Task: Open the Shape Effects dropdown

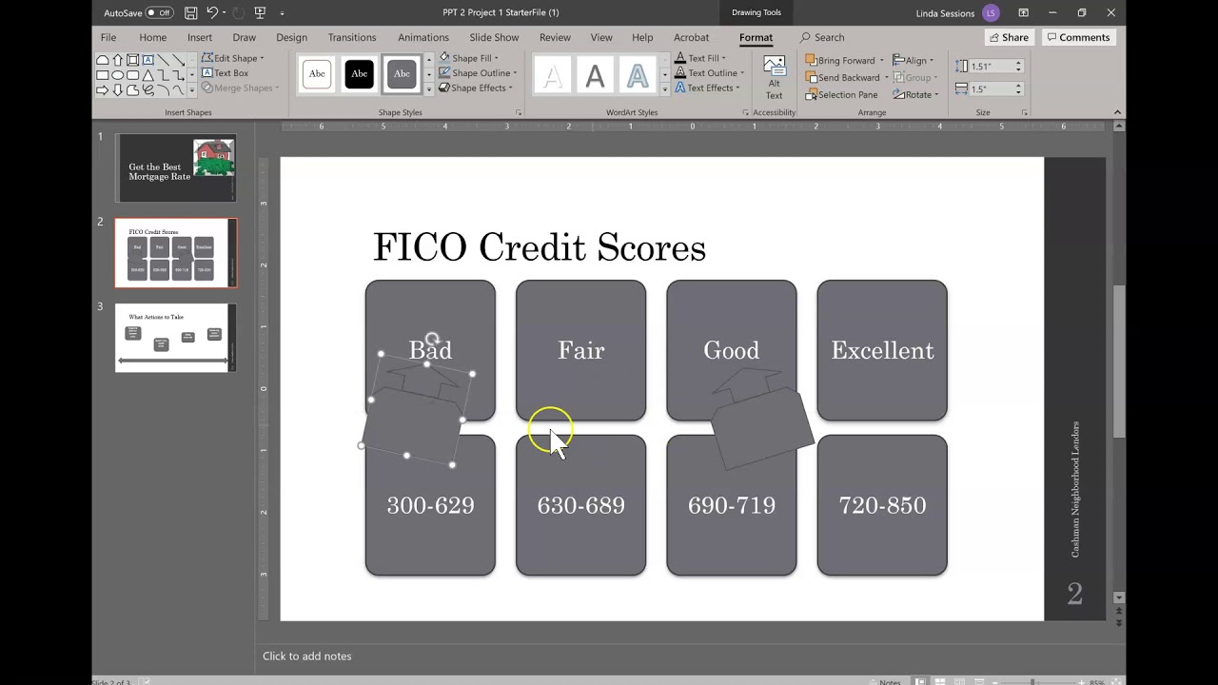Action: pyautogui.click(x=476, y=88)
